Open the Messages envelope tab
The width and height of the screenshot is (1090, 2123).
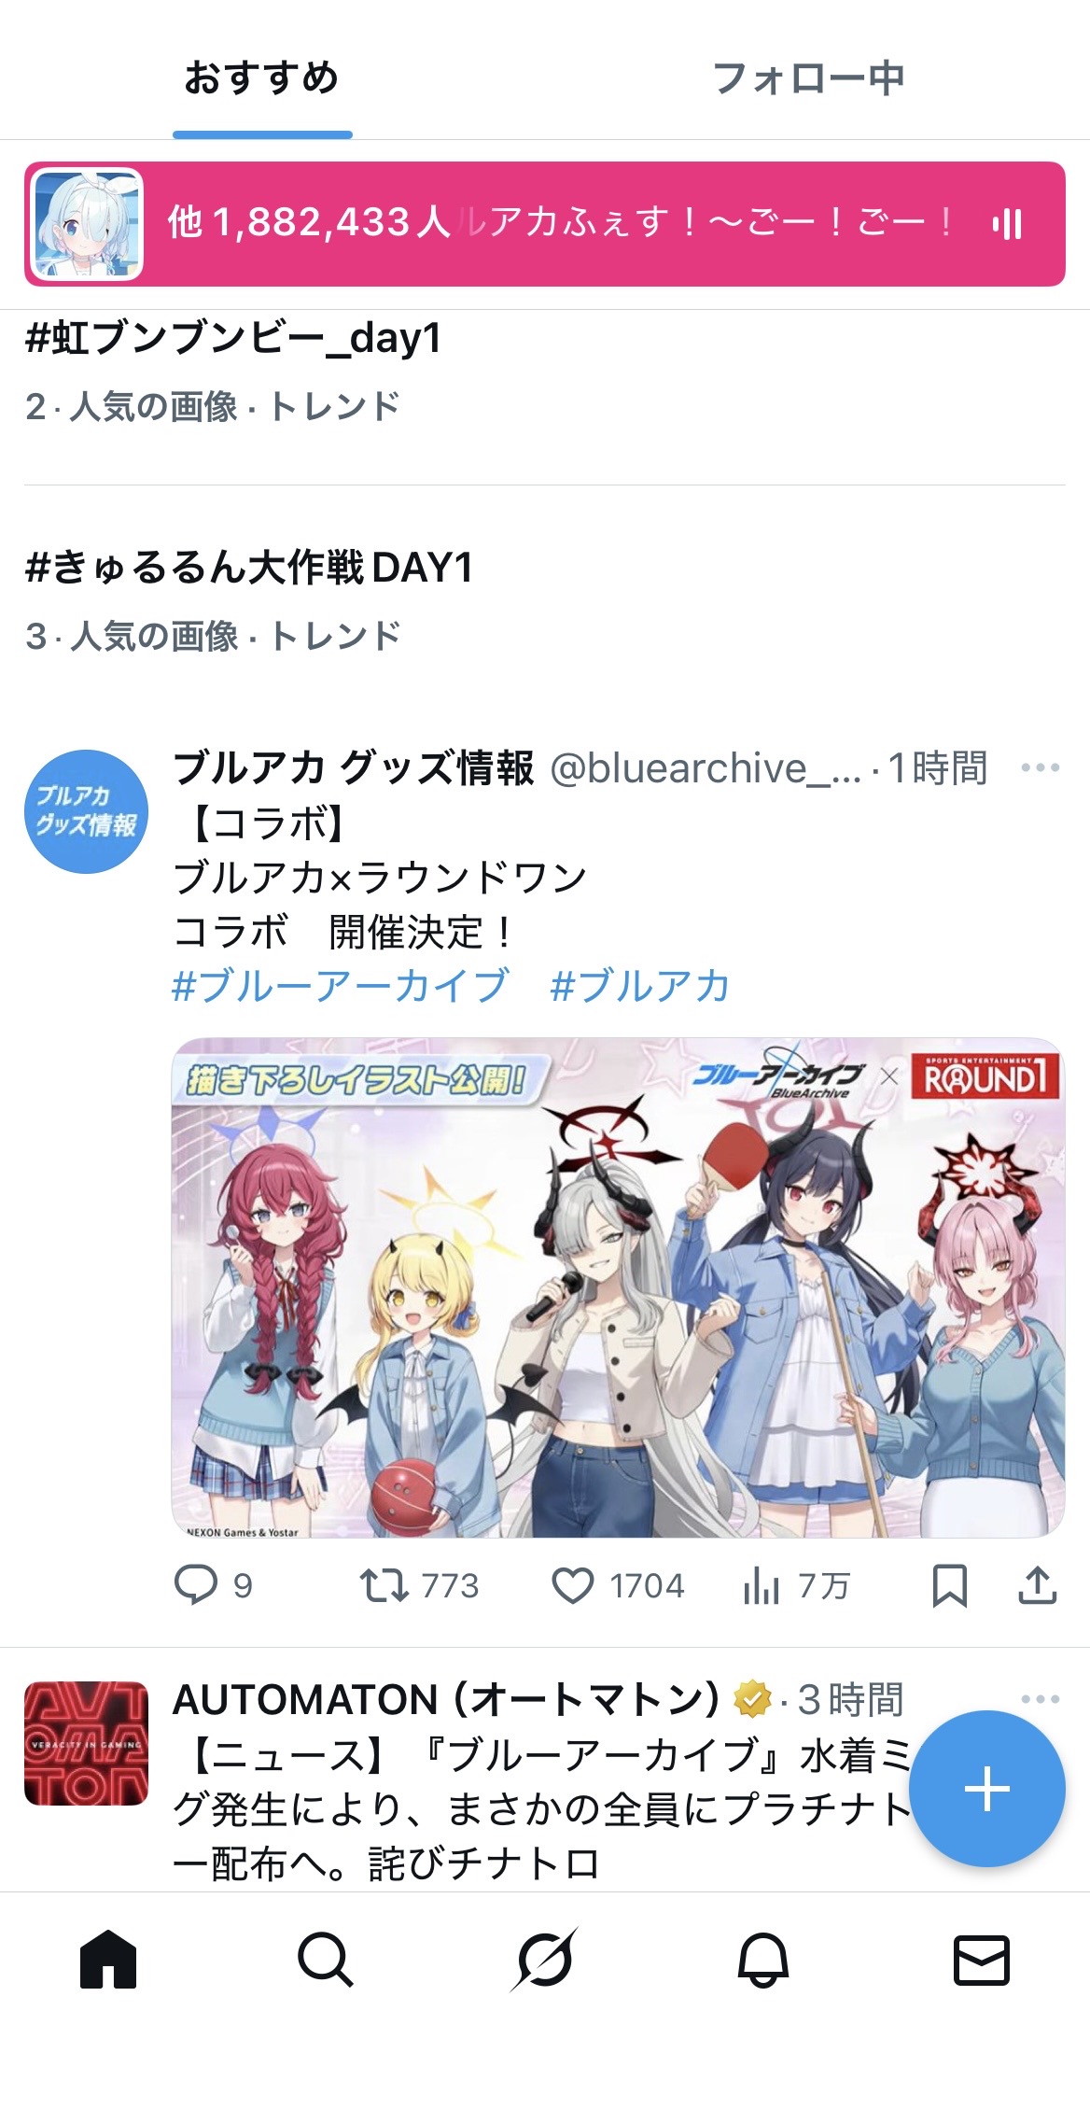[982, 1959]
